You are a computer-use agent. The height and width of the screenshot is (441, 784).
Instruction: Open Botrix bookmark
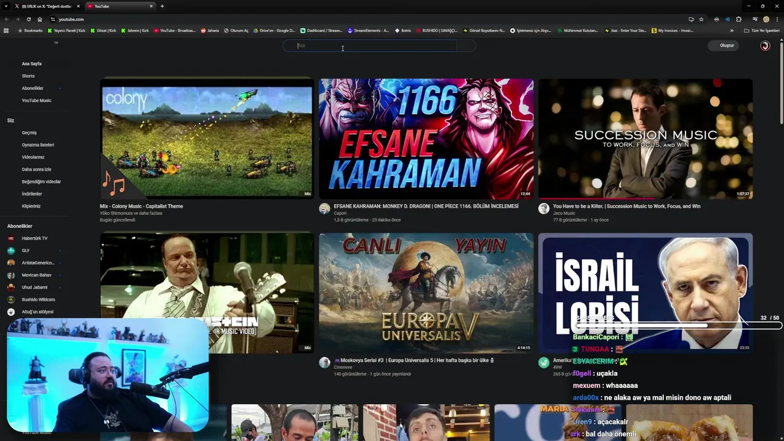403,31
